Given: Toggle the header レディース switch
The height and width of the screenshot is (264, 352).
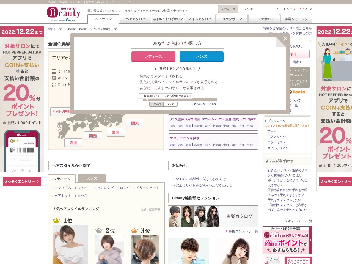Looking at the screenshot, I should tap(228, 9).
